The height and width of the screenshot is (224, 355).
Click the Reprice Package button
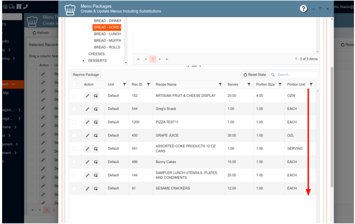(86, 75)
